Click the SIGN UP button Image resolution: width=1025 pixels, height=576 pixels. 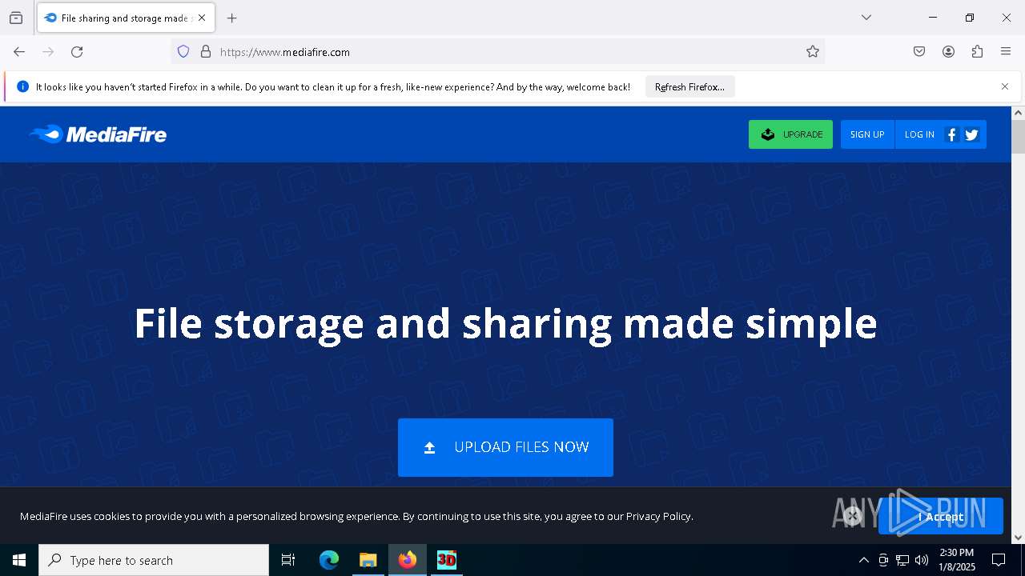(867, 134)
